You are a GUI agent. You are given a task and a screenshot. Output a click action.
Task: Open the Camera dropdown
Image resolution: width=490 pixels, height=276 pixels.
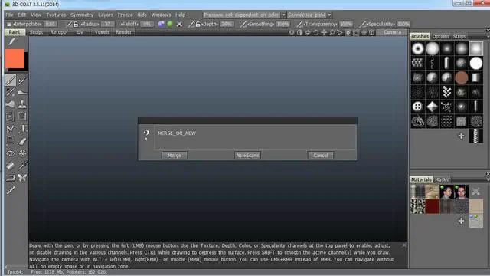392,32
